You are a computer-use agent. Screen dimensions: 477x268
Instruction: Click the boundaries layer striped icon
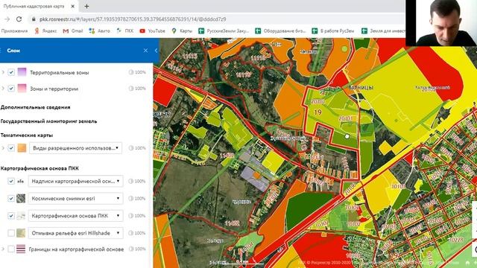pos(21,249)
